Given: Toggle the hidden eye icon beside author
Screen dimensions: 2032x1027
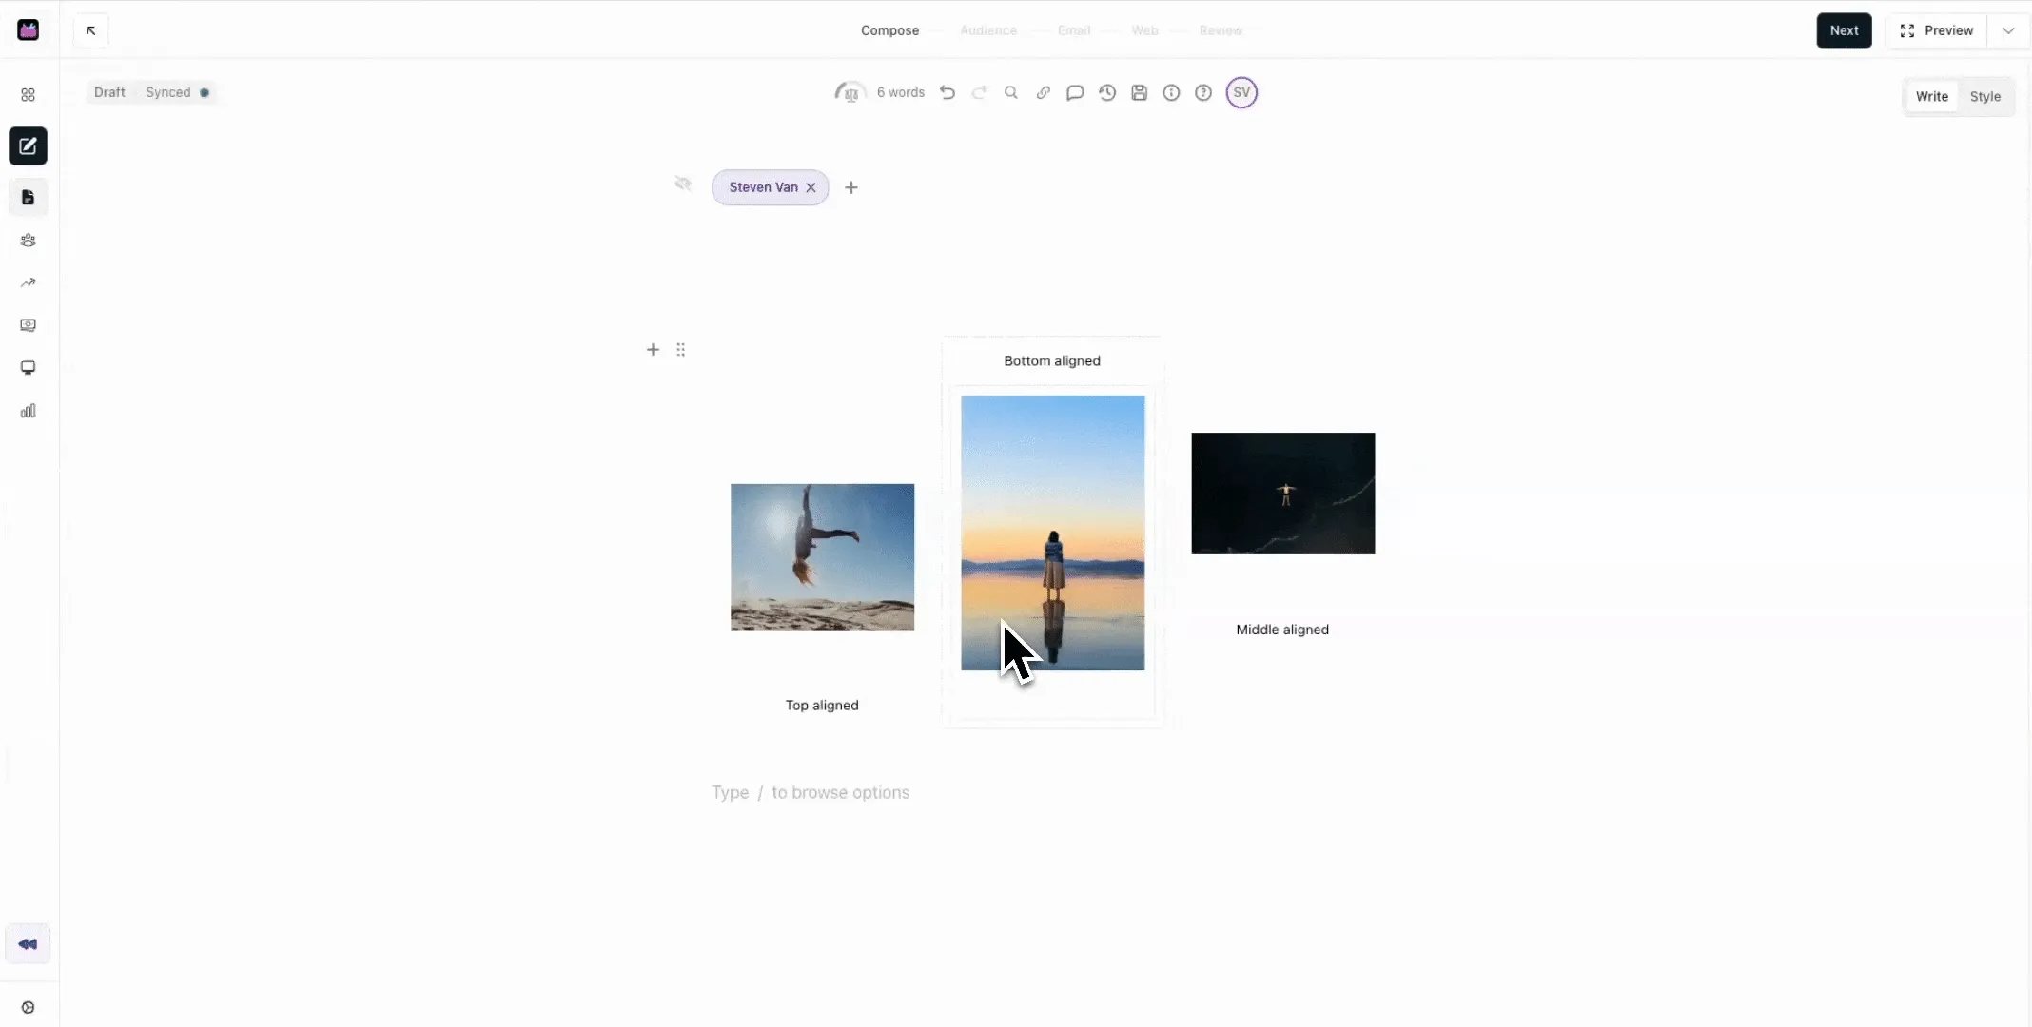Looking at the screenshot, I should pos(683,184).
